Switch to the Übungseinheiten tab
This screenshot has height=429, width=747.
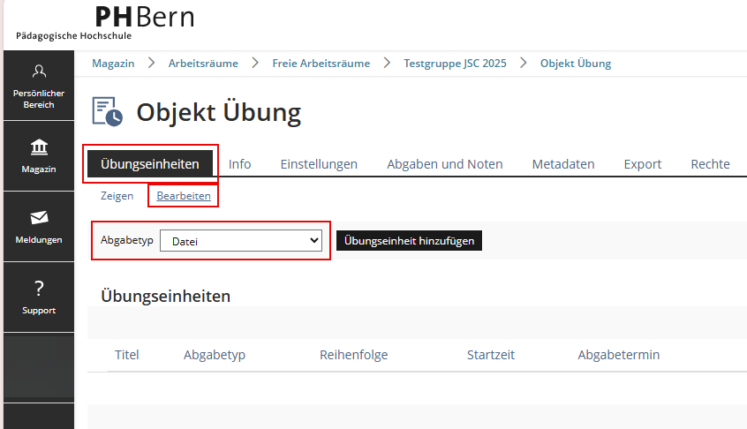(150, 164)
